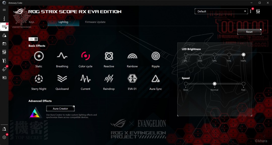Switch to the Lighting tab

[63, 22]
